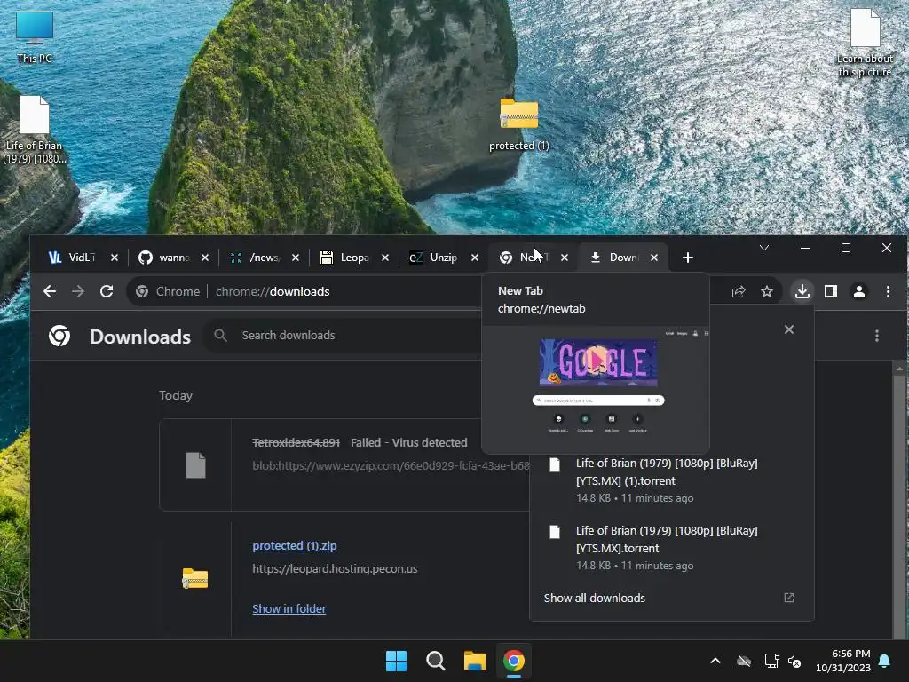Click the protected (1).zip folder icon in list
Screen dimensions: 909x682
[x=194, y=578]
